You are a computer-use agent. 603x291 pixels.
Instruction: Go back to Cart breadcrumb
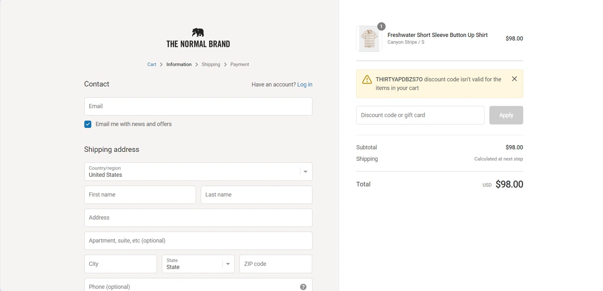pyautogui.click(x=152, y=64)
